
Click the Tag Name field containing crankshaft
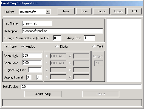tap(38, 23)
